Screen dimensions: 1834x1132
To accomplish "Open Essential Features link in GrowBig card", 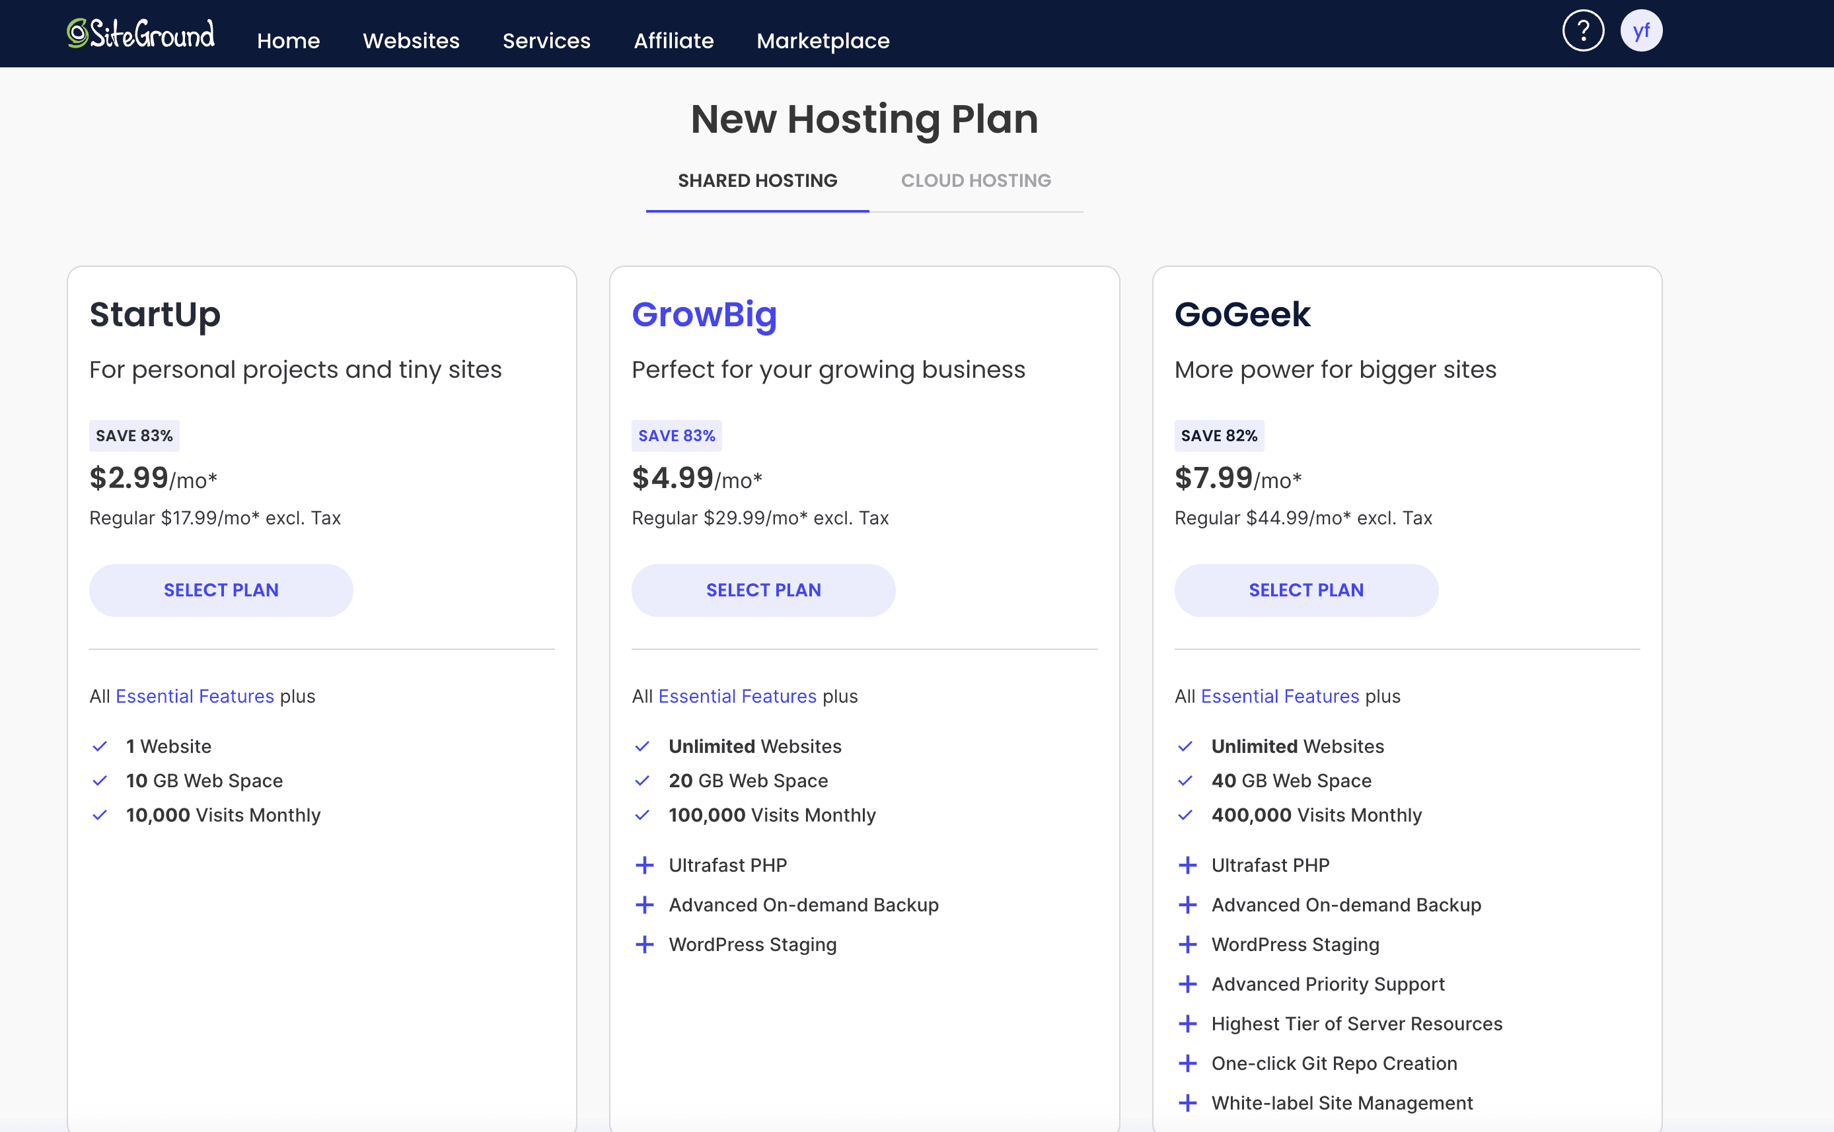I will (738, 696).
